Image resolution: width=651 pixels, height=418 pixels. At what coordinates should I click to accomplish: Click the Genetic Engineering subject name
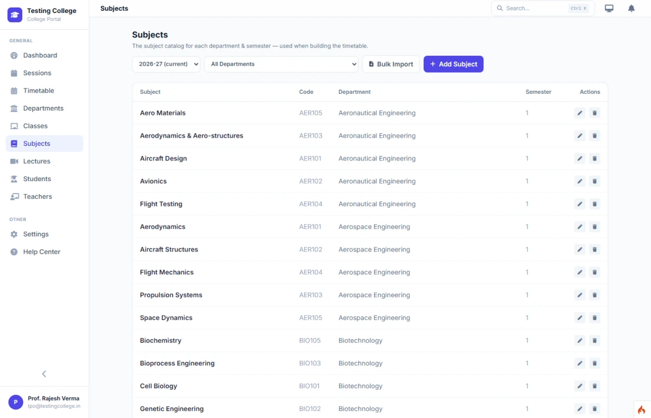pos(172,409)
